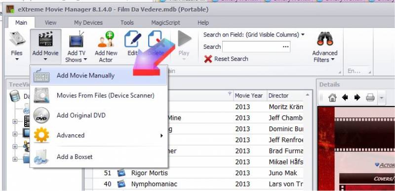
Task: Click the forward arrow in Details toolbar
Action: coord(357,97)
